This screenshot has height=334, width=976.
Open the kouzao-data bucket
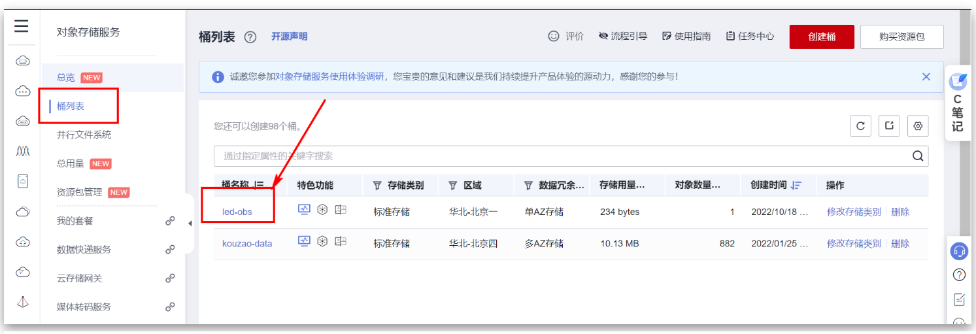247,243
